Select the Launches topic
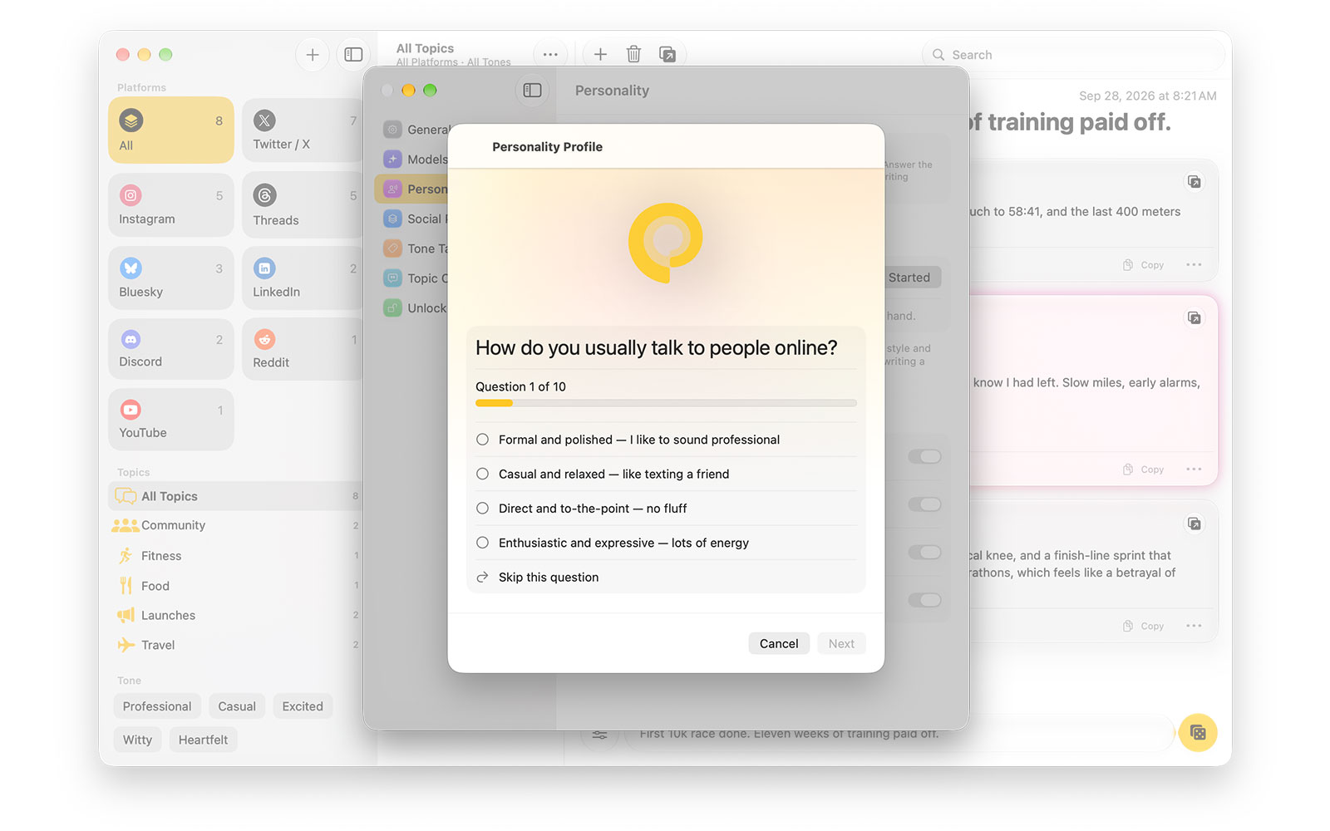The image size is (1330, 831). 236,615
